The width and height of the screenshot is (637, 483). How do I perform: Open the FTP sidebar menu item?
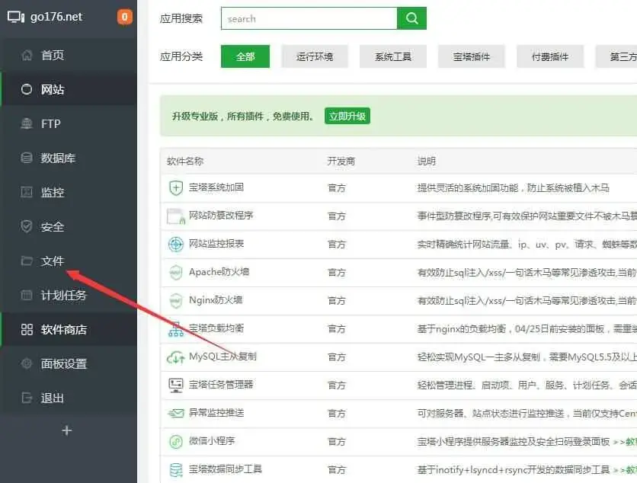click(x=69, y=123)
